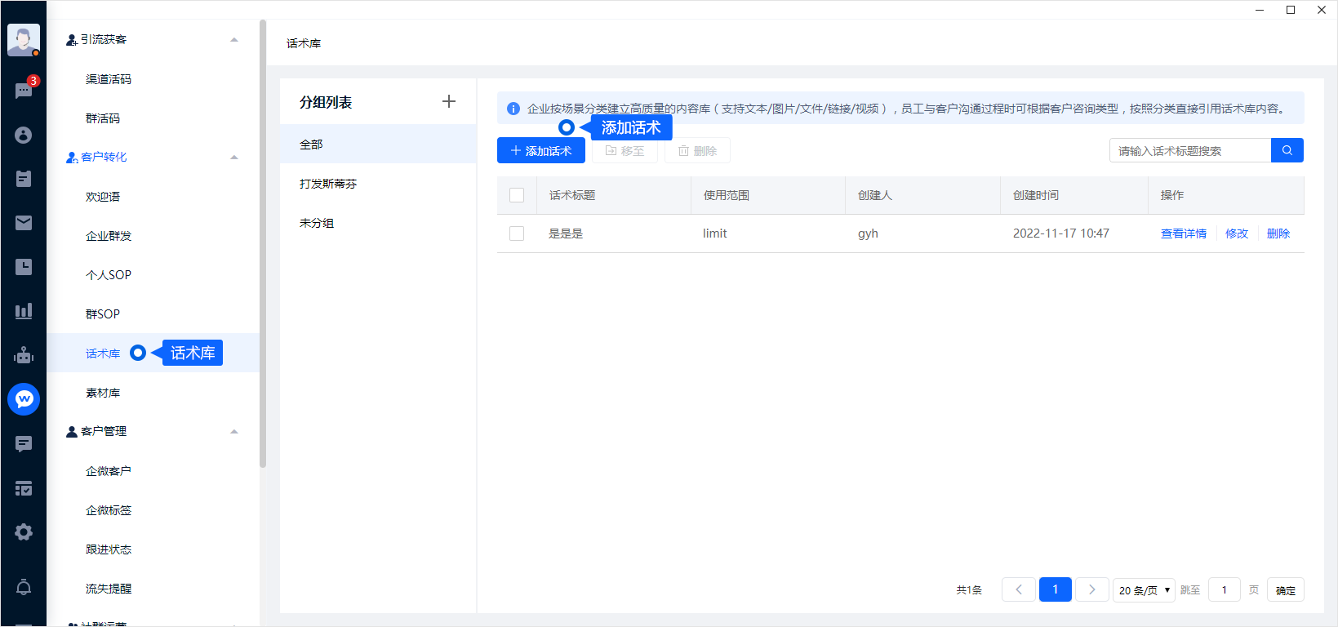Check the row checkbox for 是是是
Screen dimensions: 1338x627
tap(517, 233)
